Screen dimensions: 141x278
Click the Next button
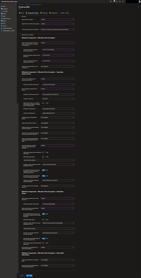click(x=29, y=276)
